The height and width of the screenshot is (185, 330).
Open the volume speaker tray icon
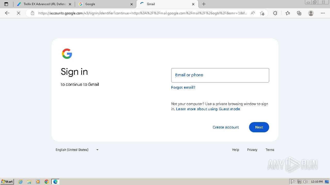306,182
